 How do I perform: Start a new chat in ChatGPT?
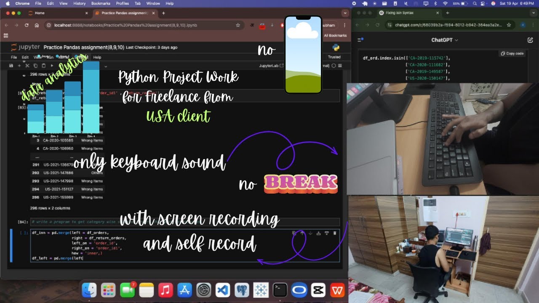click(530, 40)
